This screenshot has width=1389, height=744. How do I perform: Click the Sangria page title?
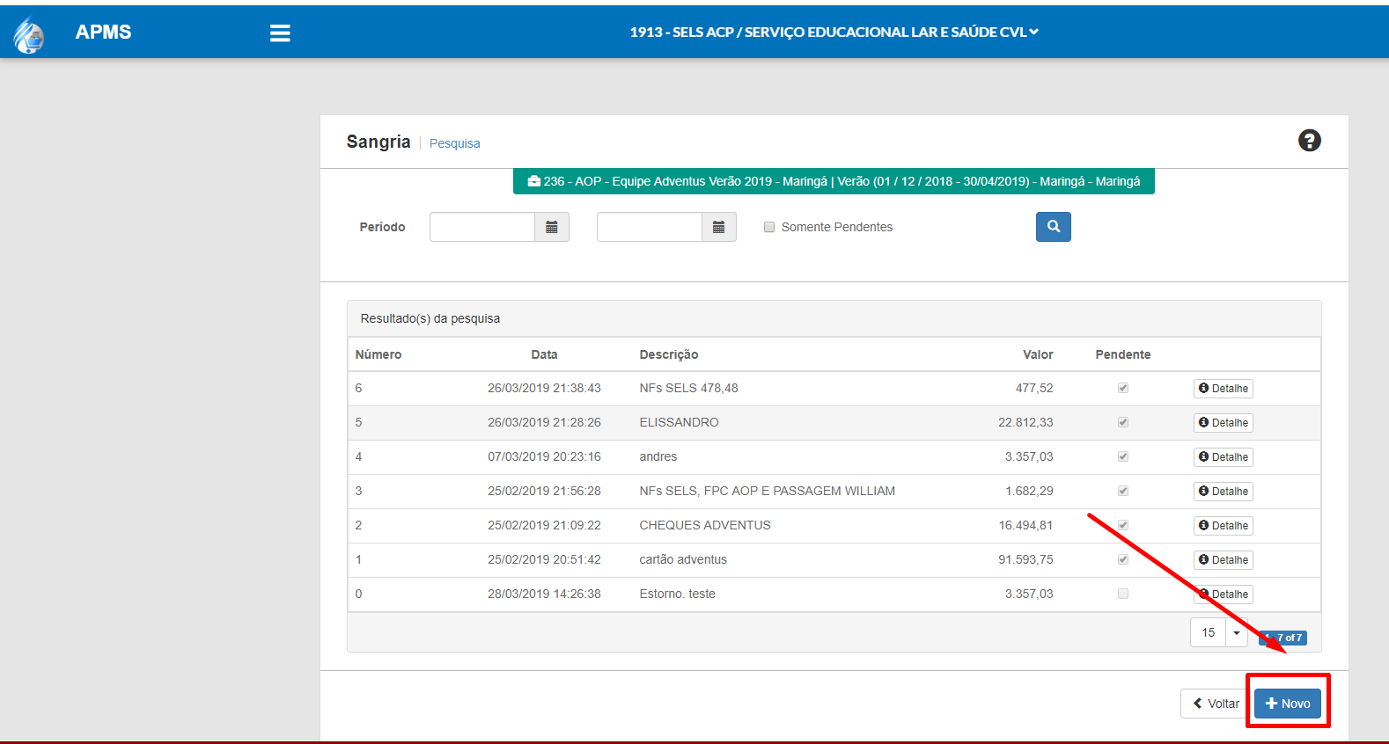378,142
